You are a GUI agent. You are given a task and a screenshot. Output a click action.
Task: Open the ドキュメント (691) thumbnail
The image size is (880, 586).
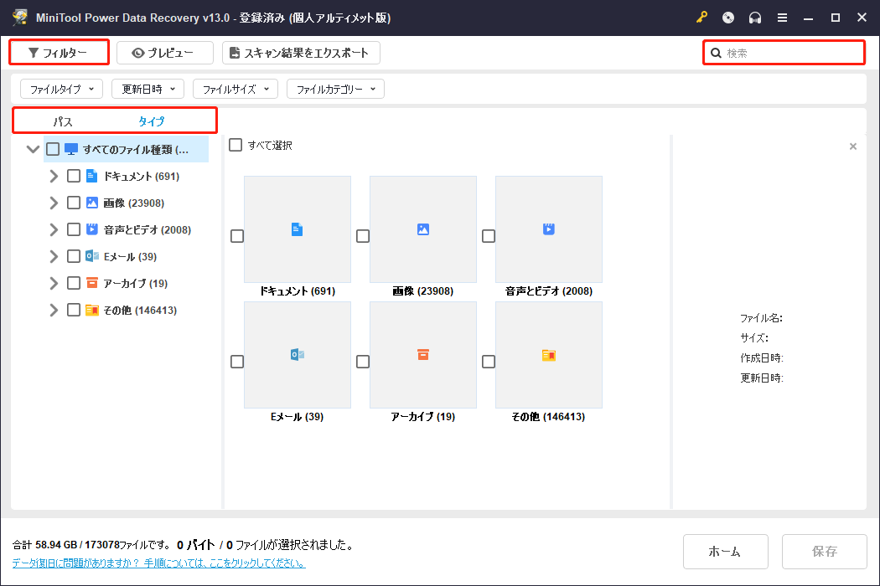pyautogui.click(x=298, y=229)
